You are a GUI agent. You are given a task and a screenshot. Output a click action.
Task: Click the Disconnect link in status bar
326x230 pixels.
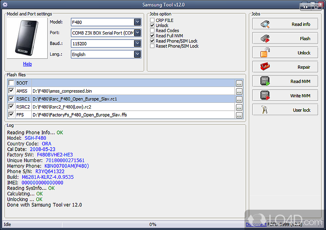coord(256,224)
